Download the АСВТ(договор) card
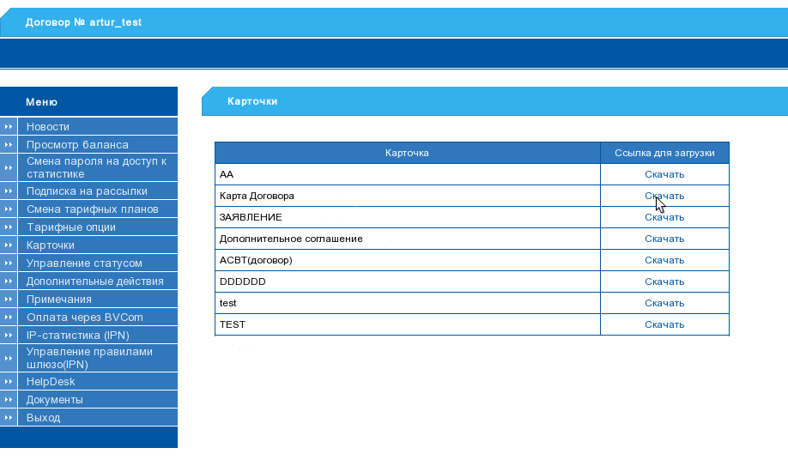The image size is (788, 460). [x=664, y=260]
